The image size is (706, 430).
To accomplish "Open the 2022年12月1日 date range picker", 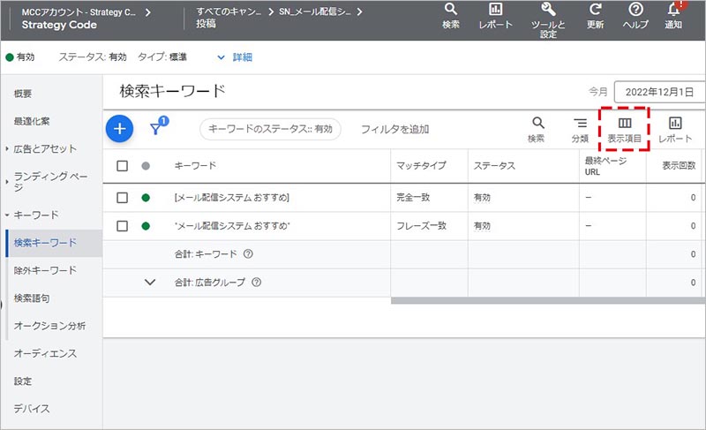I will [x=657, y=92].
